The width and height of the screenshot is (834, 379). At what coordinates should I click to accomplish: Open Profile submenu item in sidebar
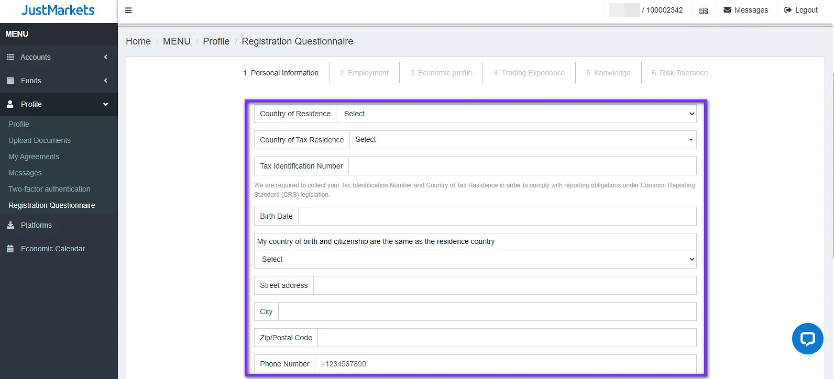[x=19, y=124]
